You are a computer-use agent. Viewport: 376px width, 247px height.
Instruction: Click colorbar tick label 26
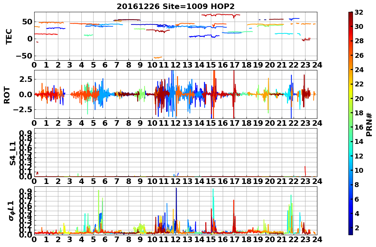pos(359,55)
